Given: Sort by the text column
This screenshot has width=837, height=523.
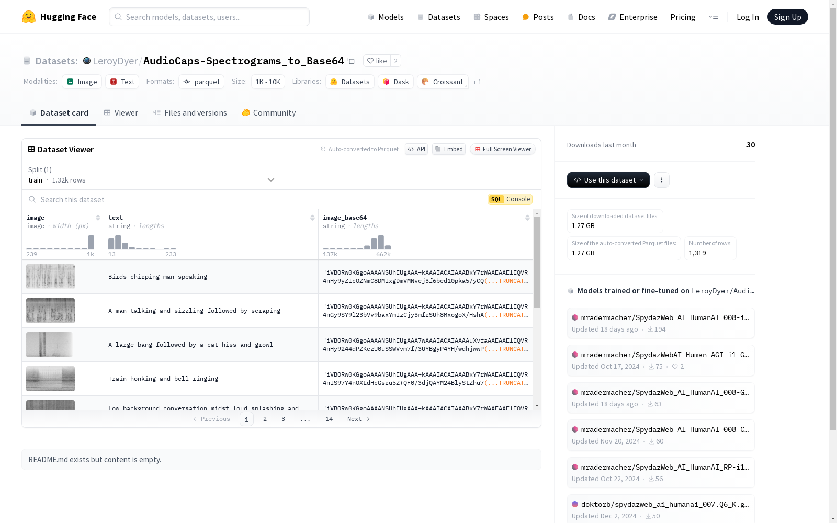Looking at the screenshot, I should [312, 218].
